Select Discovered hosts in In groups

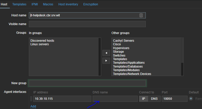pyautogui.click(x=42, y=41)
